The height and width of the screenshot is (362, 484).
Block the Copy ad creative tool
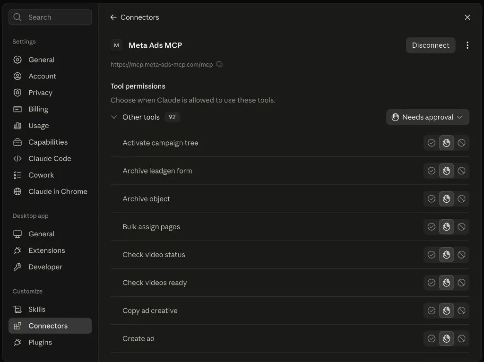[461, 310]
